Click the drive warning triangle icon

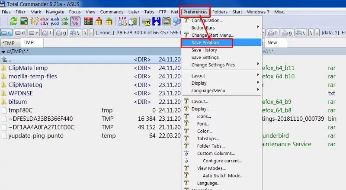146,22
